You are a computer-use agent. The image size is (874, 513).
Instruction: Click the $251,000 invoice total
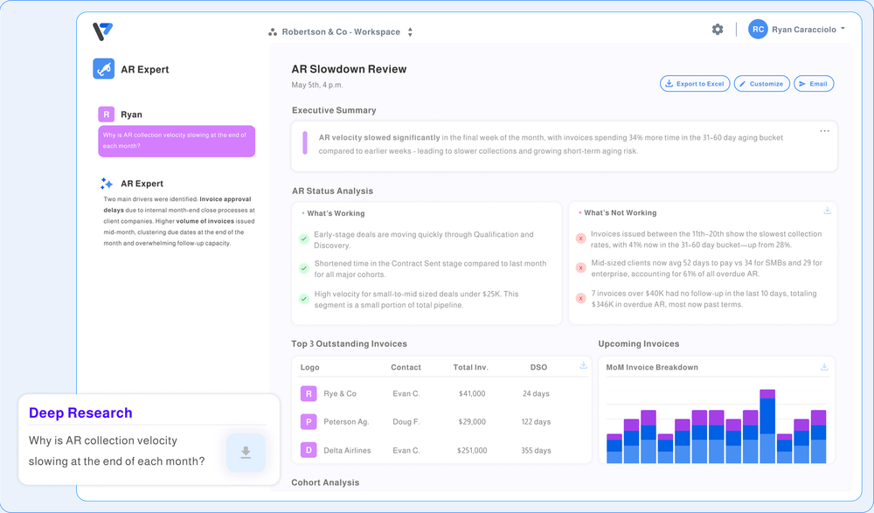point(472,450)
